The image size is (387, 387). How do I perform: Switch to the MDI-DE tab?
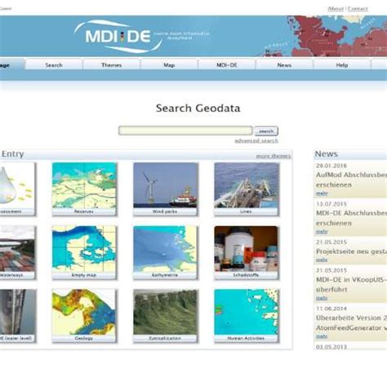tap(227, 65)
